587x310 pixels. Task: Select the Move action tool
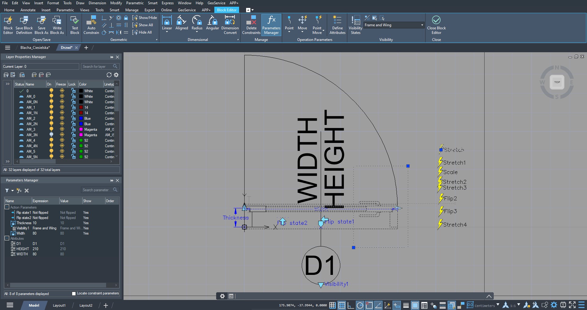coord(302,24)
